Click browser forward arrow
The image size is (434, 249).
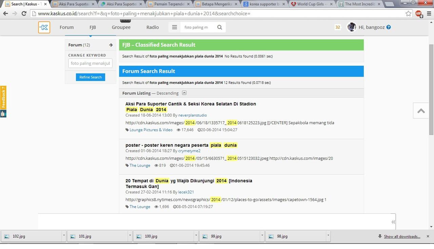tap(15, 14)
